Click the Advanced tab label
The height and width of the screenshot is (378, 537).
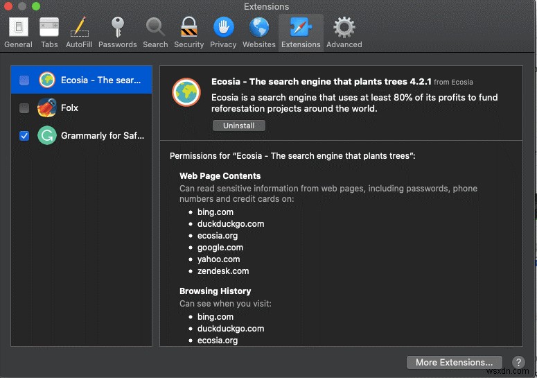pyautogui.click(x=344, y=44)
